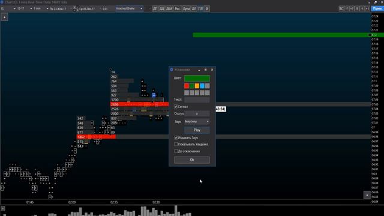Pick the red color swatch
The image size is (384, 216).
coord(187,86)
